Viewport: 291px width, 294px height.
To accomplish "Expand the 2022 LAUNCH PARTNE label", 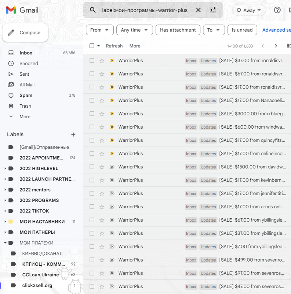I will (x=5, y=179).
